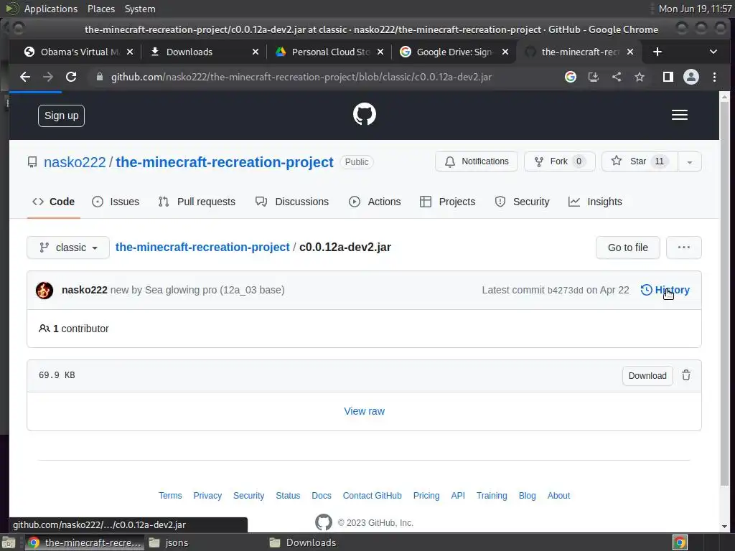Fork the repository with Fork button
Screen dimensions: 735x551
(x=560, y=161)
